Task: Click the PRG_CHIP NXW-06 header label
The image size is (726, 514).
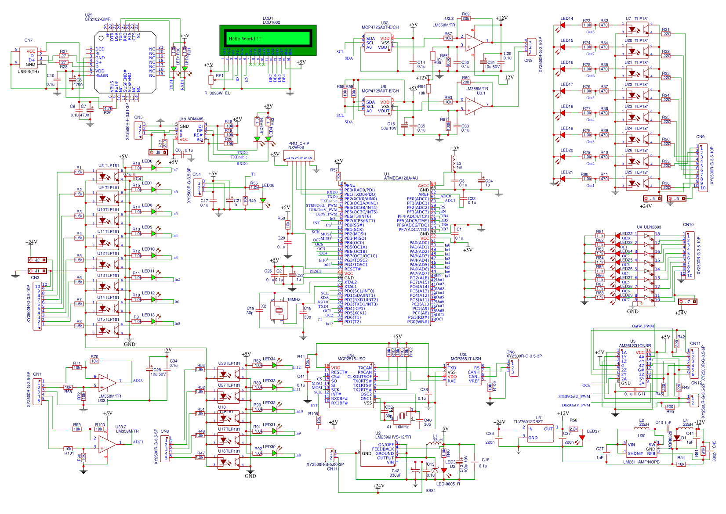Action: [298, 145]
